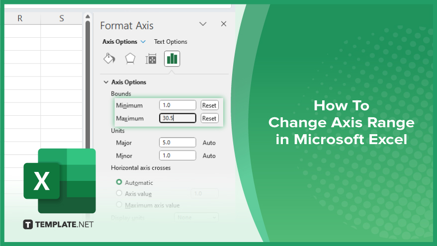Click the Axis value number field
The width and height of the screenshot is (437, 246).
pyautogui.click(x=204, y=193)
